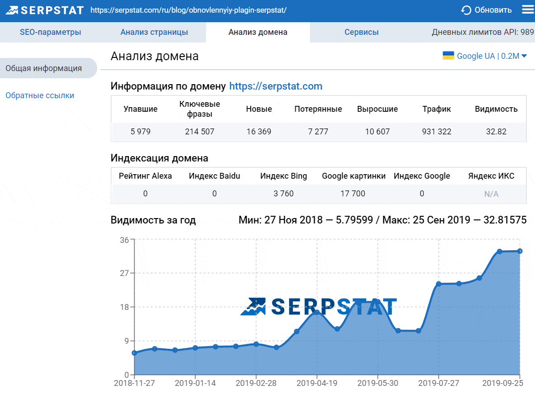Click the Рейтинг Alexa column header
Viewport: 535px width, 404px height.
145,176
